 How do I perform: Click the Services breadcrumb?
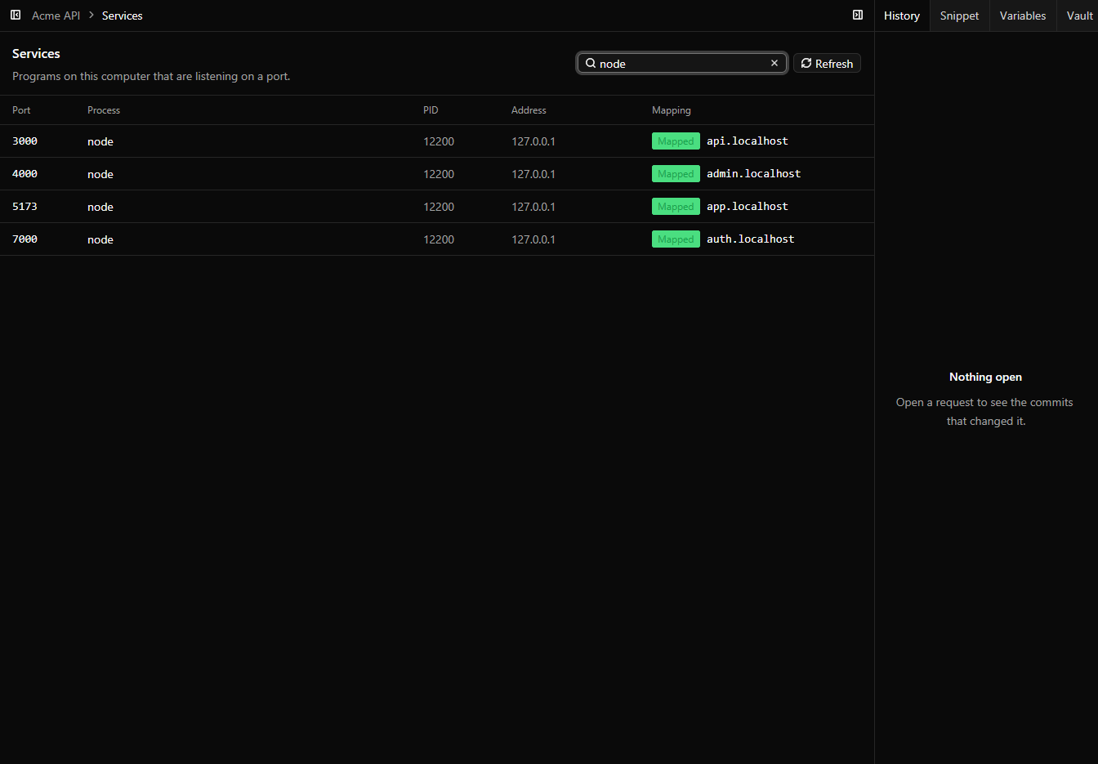click(x=123, y=16)
